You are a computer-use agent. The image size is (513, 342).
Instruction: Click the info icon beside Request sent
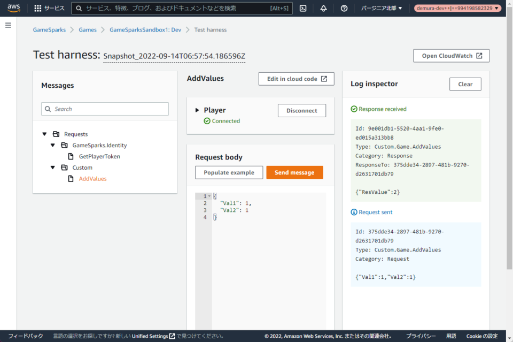[354, 212]
